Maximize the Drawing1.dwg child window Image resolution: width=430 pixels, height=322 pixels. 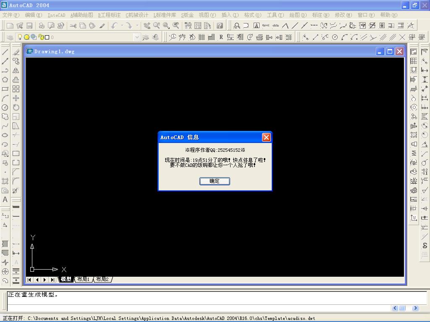390,51
